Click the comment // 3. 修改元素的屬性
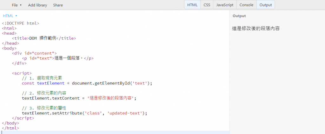 pyautogui.click(x=44, y=108)
